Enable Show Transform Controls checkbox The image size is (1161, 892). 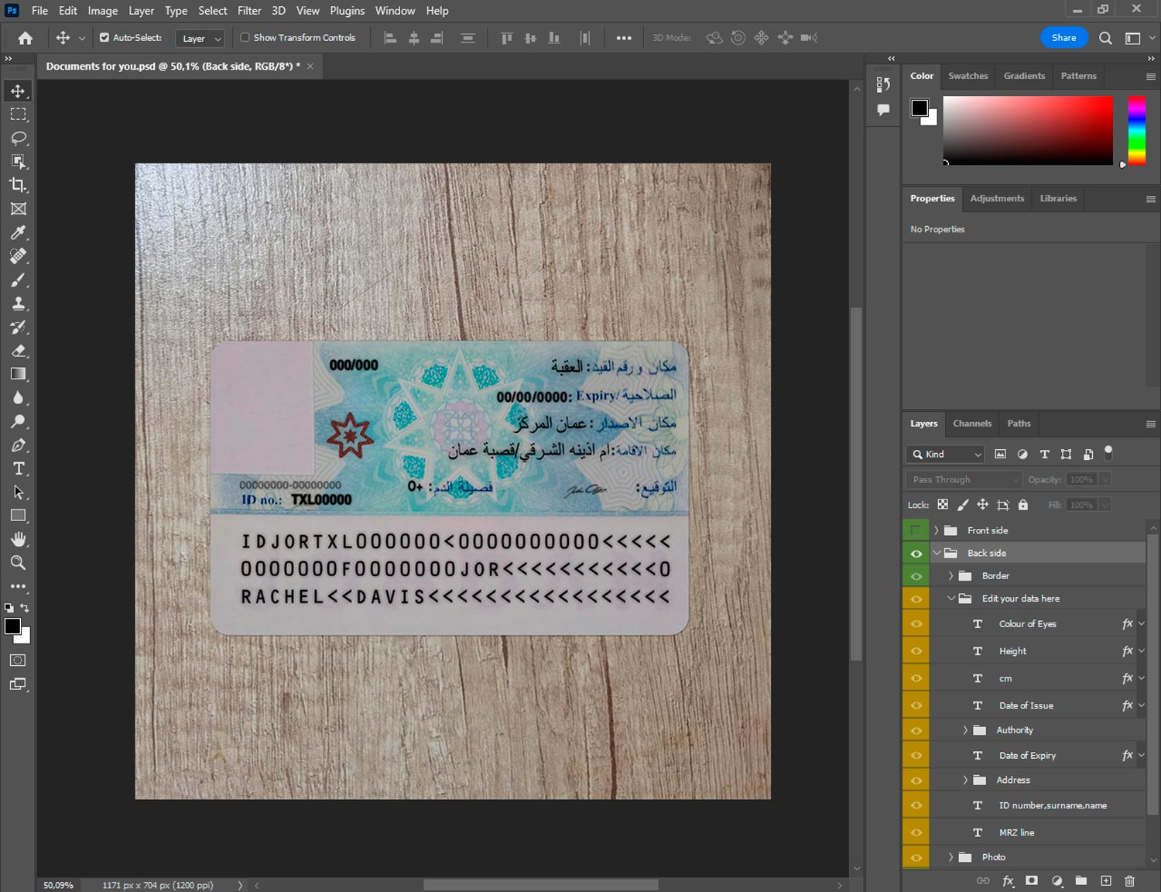pyautogui.click(x=245, y=37)
